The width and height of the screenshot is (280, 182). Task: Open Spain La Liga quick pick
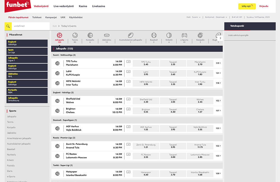27,51
